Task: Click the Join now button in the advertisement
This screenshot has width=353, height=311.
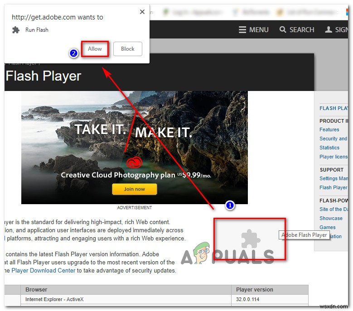Action: (135, 189)
